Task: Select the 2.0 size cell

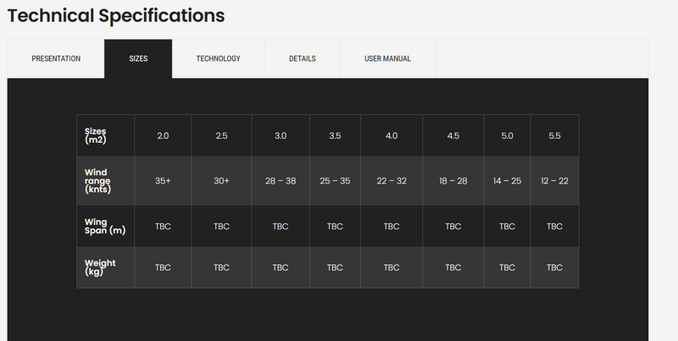Action: (164, 135)
